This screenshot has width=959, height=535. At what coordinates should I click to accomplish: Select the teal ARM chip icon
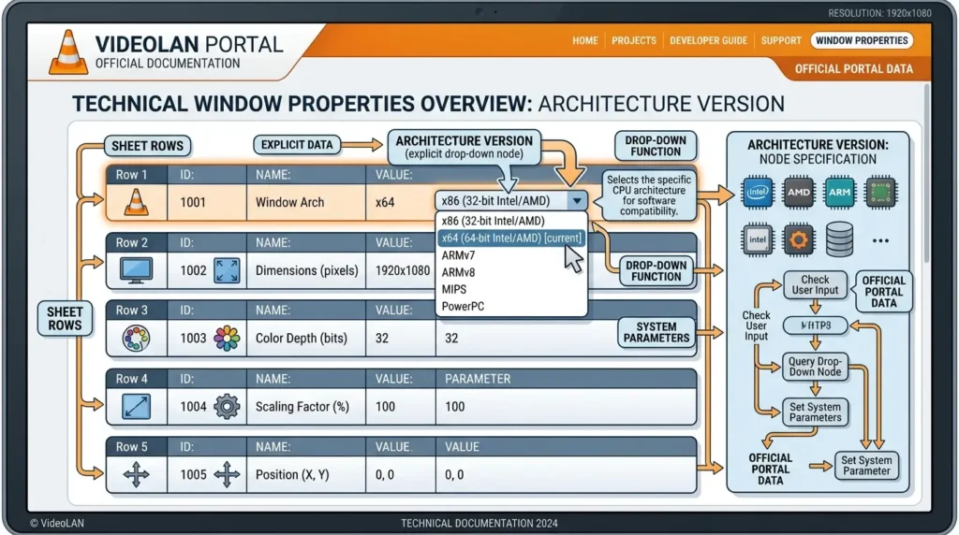pos(839,193)
